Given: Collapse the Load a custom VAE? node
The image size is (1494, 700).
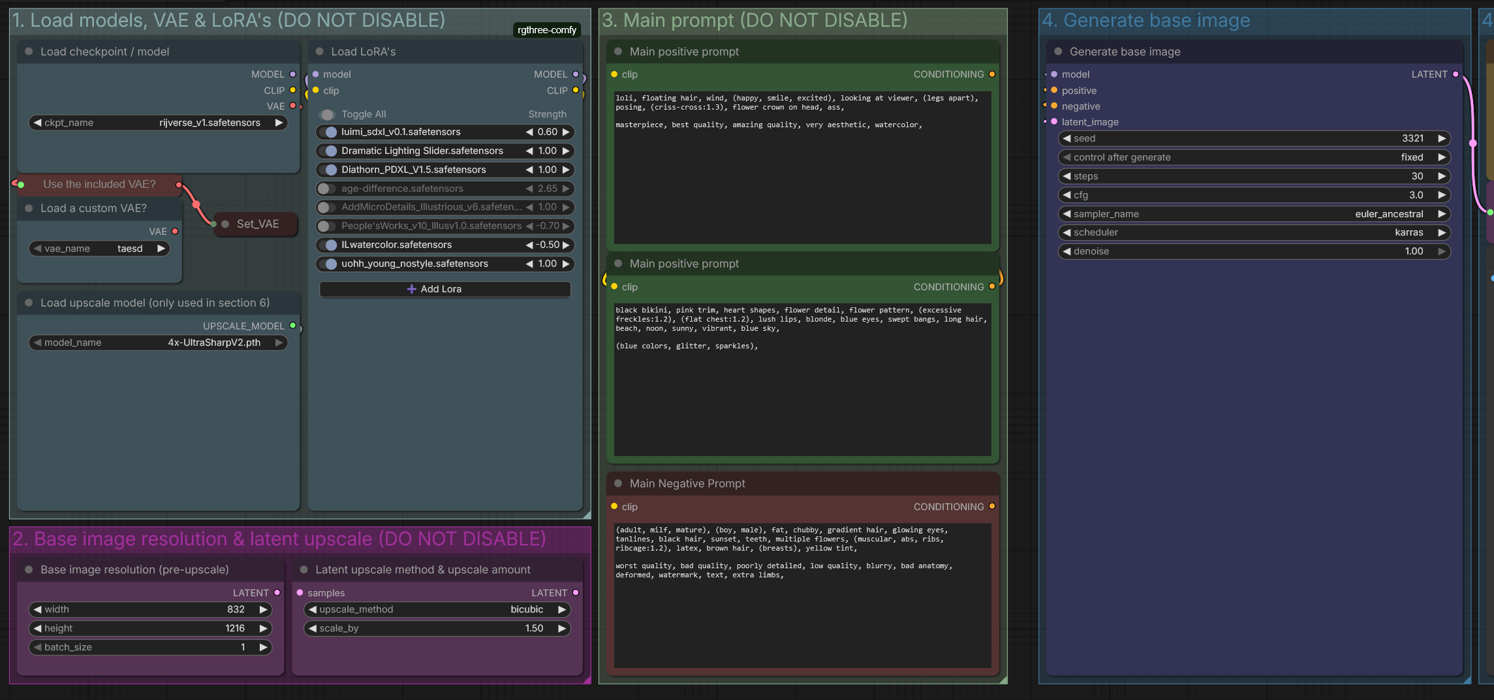Looking at the screenshot, I should click(x=29, y=208).
